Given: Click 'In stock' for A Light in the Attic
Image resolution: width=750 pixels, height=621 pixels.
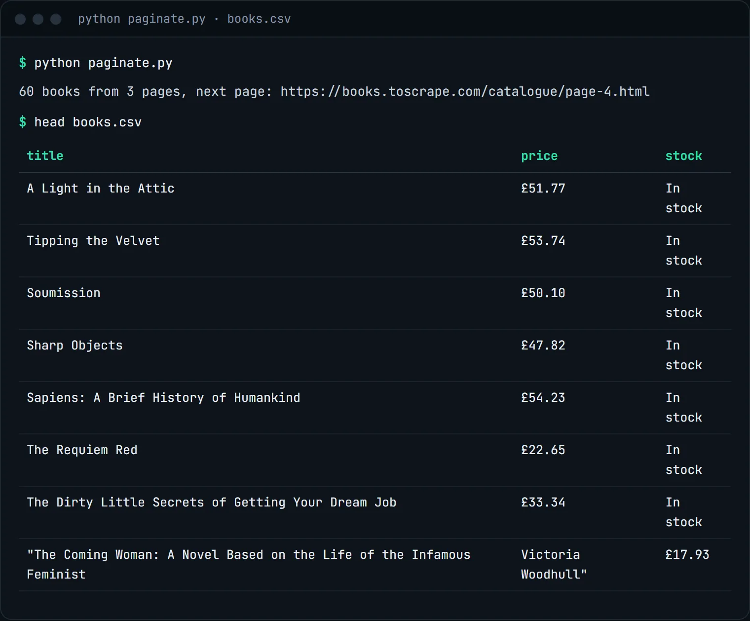Looking at the screenshot, I should tap(684, 198).
